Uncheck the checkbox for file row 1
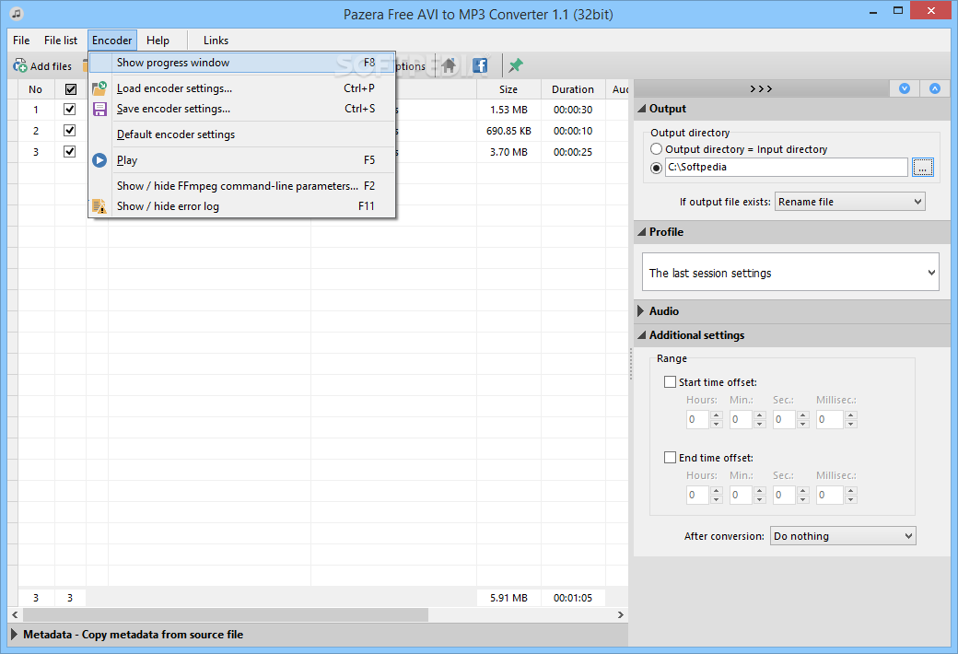 [70, 110]
